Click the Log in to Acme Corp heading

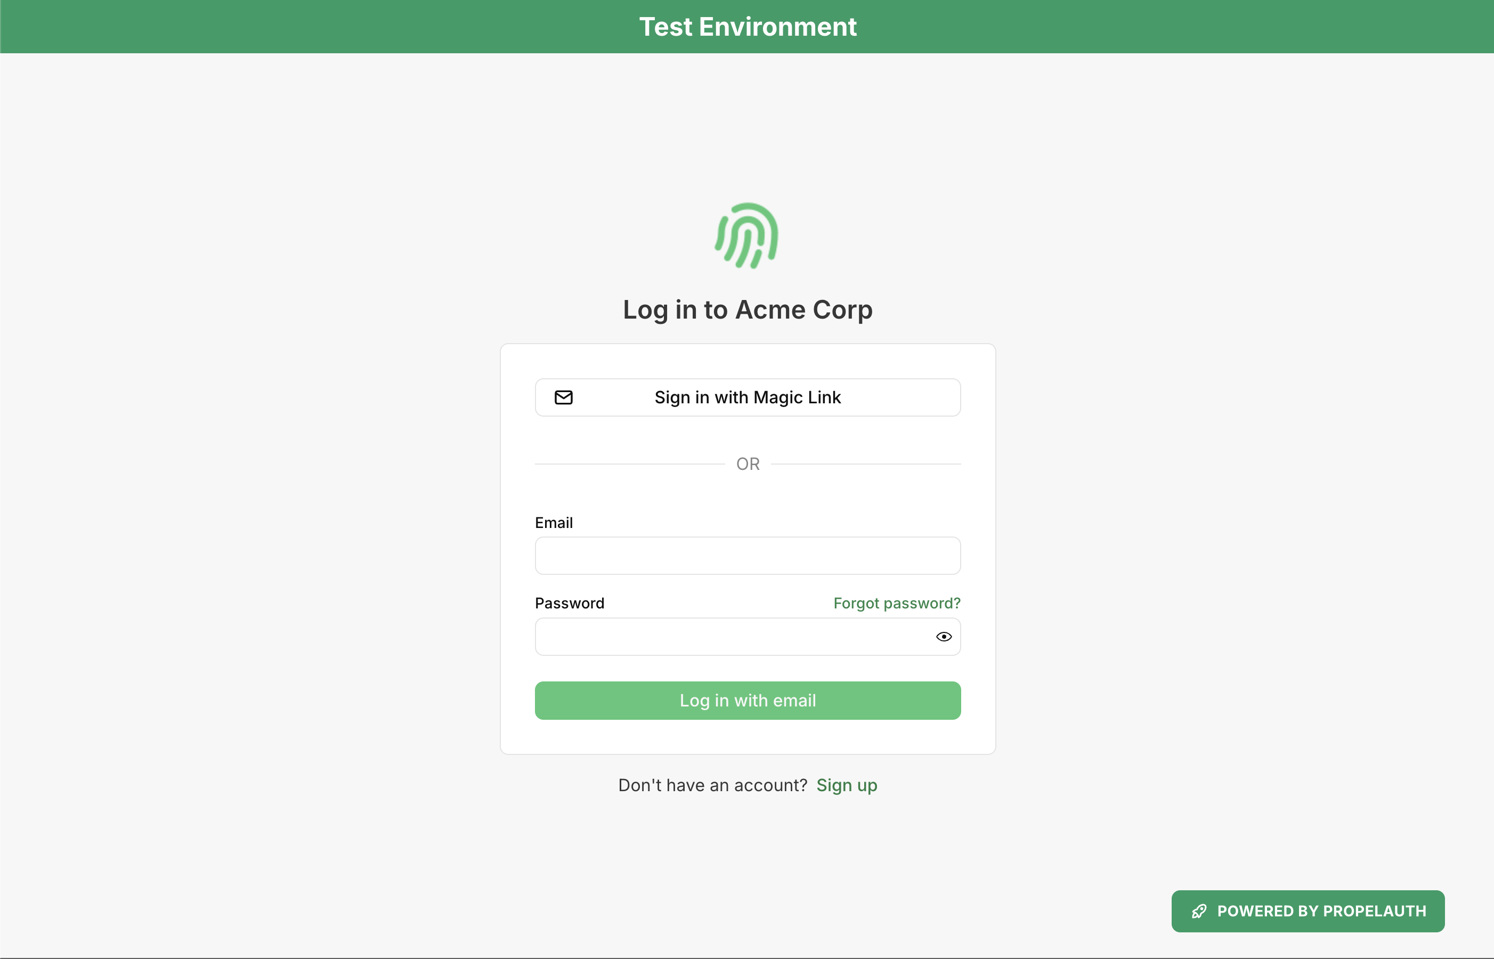[x=748, y=310]
